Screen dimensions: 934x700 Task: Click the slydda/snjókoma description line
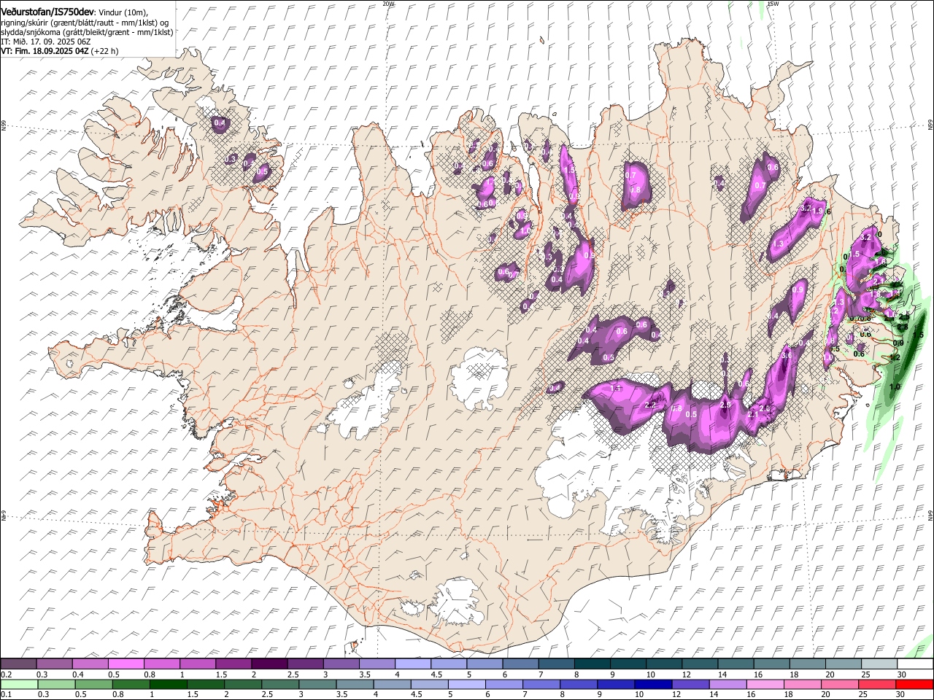[87, 32]
